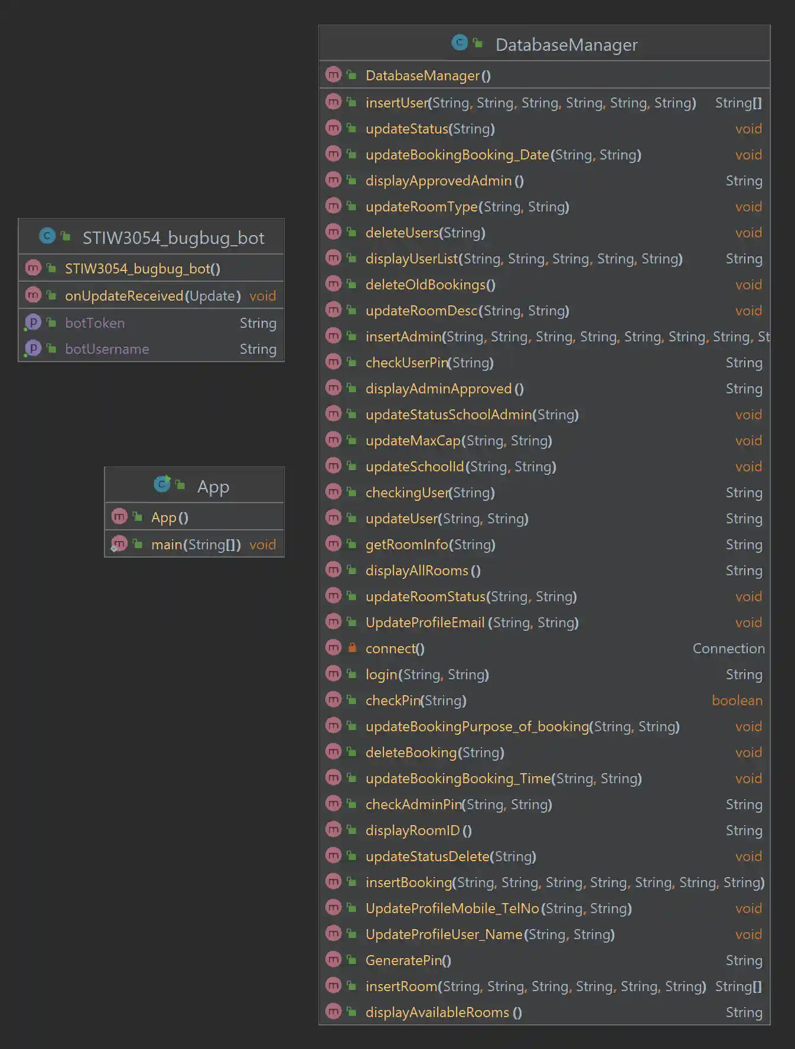The height and width of the screenshot is (1049, 795).
Task: Select the DatabaseManager() constructor entry
Action: click(x=428, y=76)
